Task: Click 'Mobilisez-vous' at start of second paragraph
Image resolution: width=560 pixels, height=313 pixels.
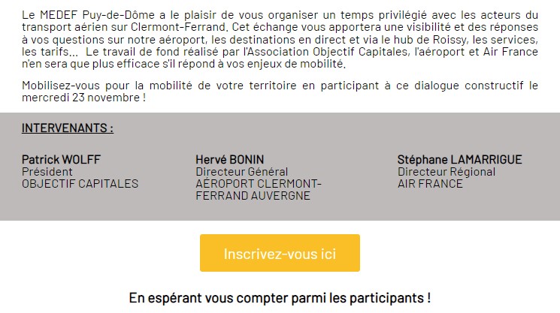Action: (60, 86)
